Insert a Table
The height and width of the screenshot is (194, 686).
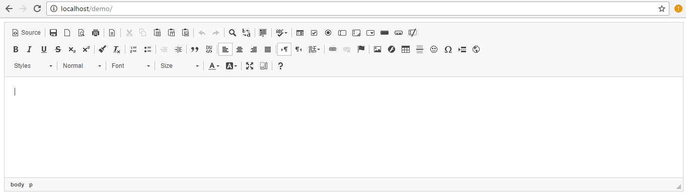[406, 49]
